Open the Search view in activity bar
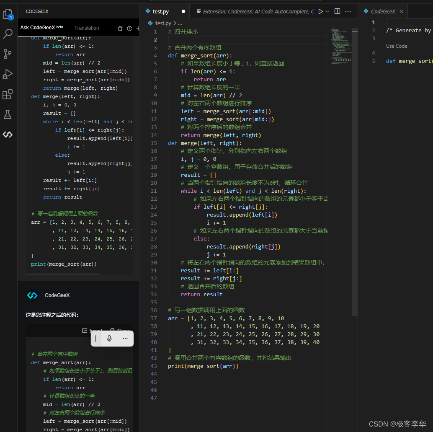Screen dimensions: 433x432 coord(8,34)
